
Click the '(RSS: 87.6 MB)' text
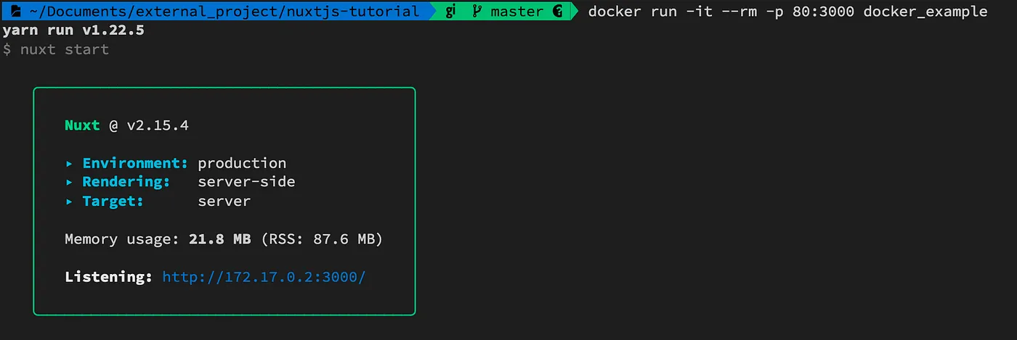tap(321, 239)
